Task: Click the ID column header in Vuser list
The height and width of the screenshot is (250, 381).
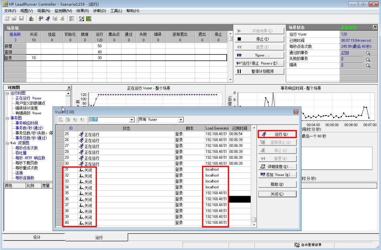Action: [x=71, y=128]
